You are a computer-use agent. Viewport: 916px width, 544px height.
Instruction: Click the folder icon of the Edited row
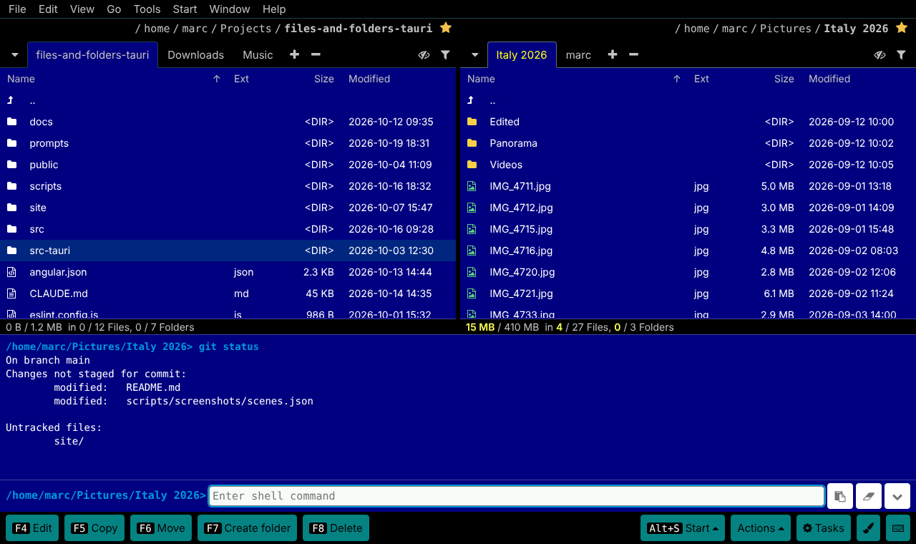tap(472, 122)
